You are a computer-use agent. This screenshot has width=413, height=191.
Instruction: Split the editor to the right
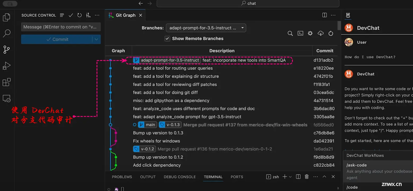(x=324, y=15)
